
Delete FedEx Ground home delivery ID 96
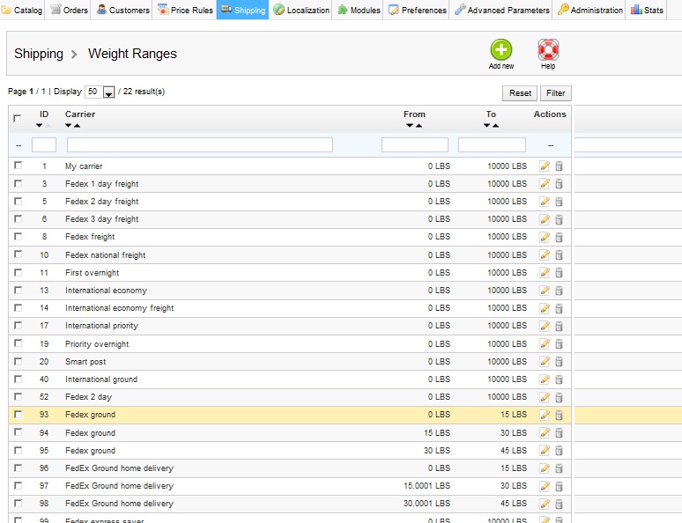click(560, 468)
